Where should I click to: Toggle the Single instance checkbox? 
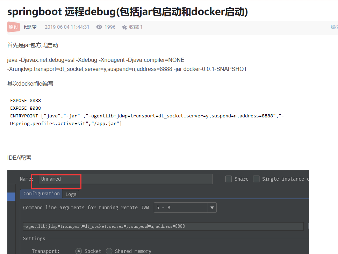coord(256,179)
